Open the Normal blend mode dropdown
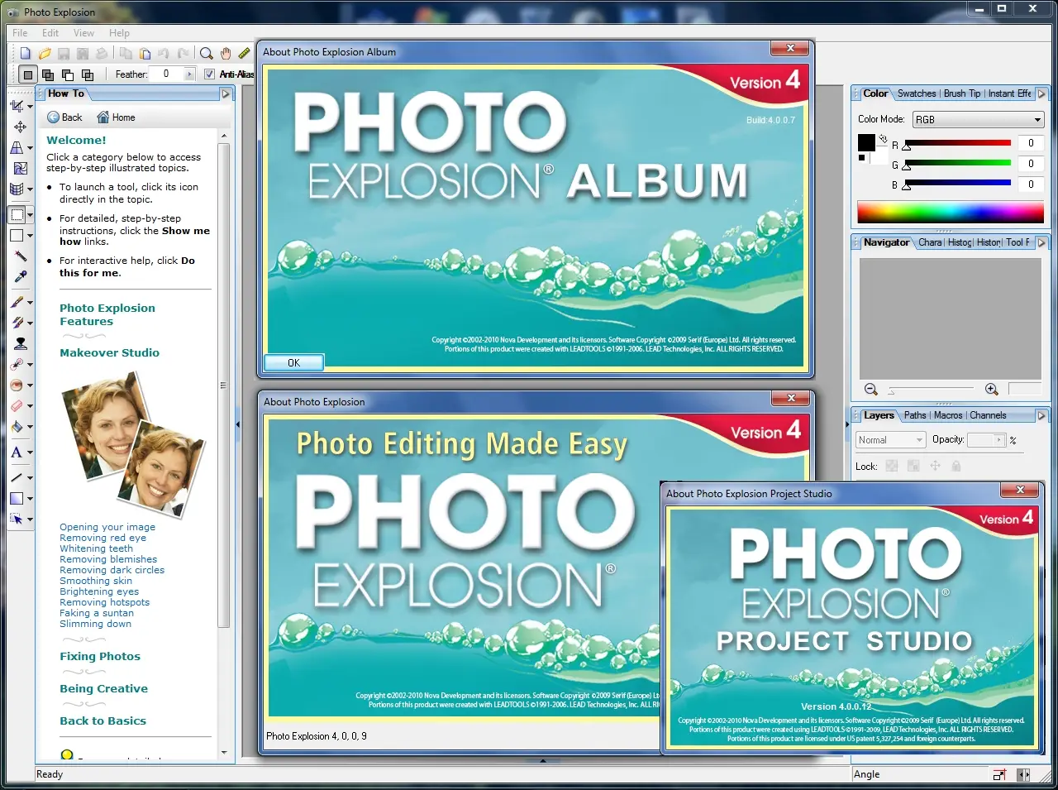1058x790 pixels. 891,440
